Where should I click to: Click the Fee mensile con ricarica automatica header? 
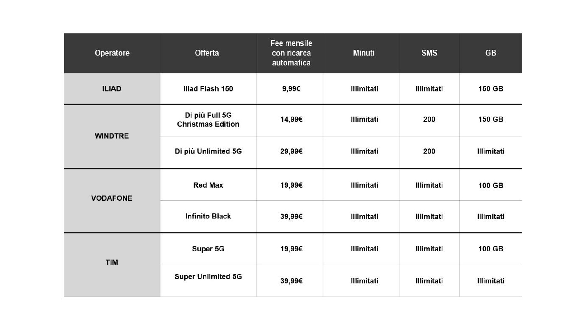pos(291,53)
